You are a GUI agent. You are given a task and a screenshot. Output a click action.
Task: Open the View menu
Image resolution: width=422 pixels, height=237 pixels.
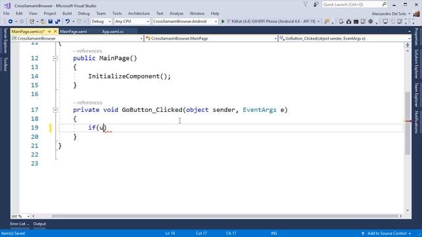click(33, 13)
